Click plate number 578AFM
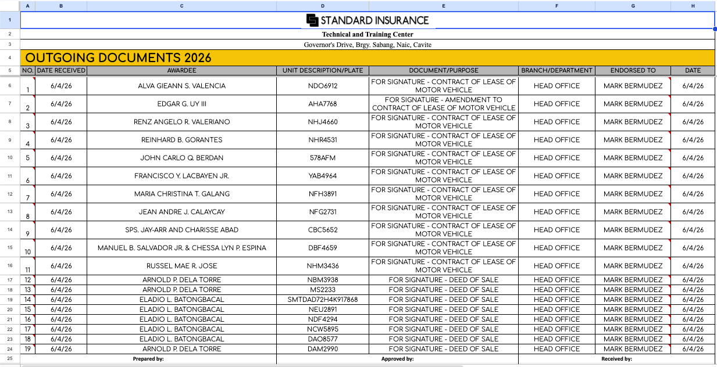This screenshot has height=367, width=717. 323,158
